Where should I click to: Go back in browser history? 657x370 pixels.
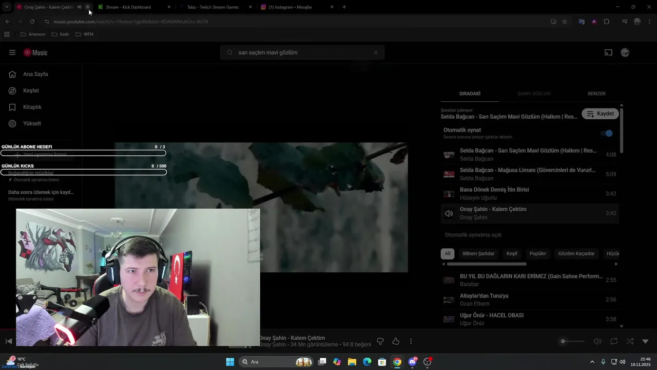[x=7, y=22]
